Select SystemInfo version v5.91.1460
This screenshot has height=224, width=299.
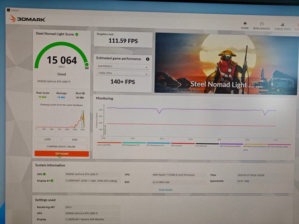(x=243, y=181)
